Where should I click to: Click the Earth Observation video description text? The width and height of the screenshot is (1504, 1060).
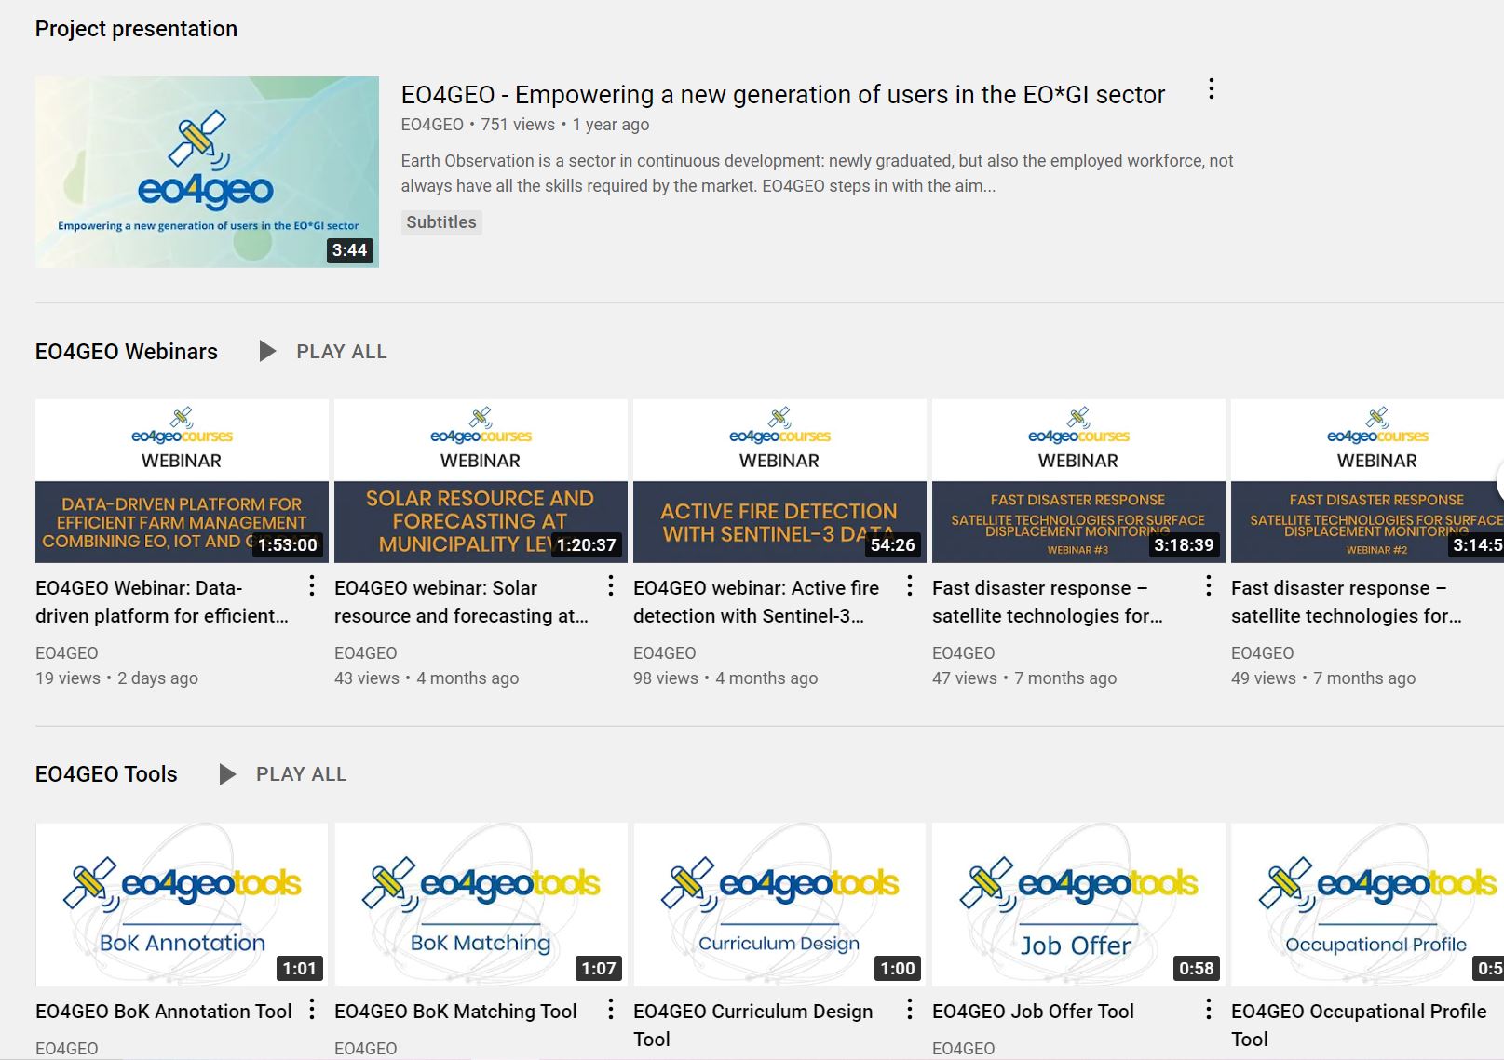817,173
